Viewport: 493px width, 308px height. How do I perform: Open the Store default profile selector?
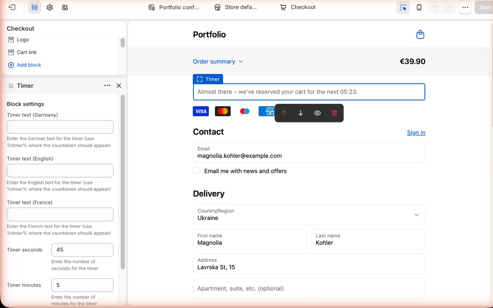pos(235,7)
